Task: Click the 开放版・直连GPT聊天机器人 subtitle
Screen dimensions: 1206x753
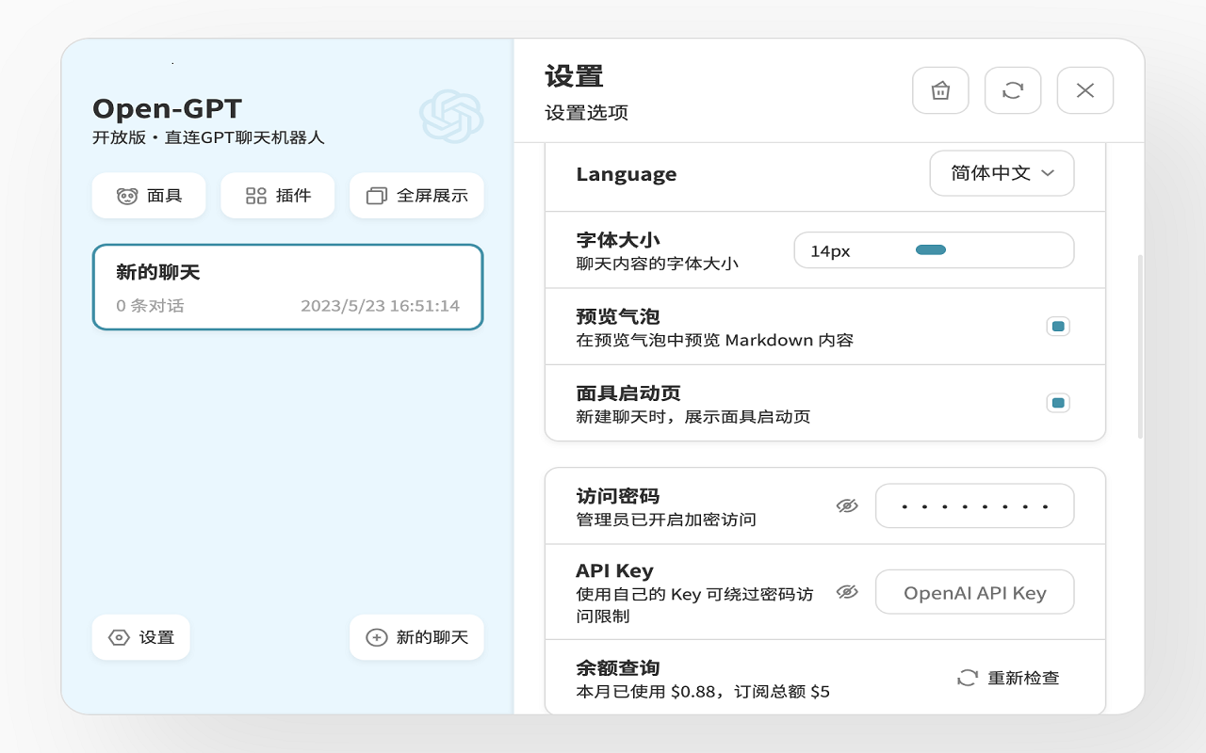Action: (x=208, y=137)
